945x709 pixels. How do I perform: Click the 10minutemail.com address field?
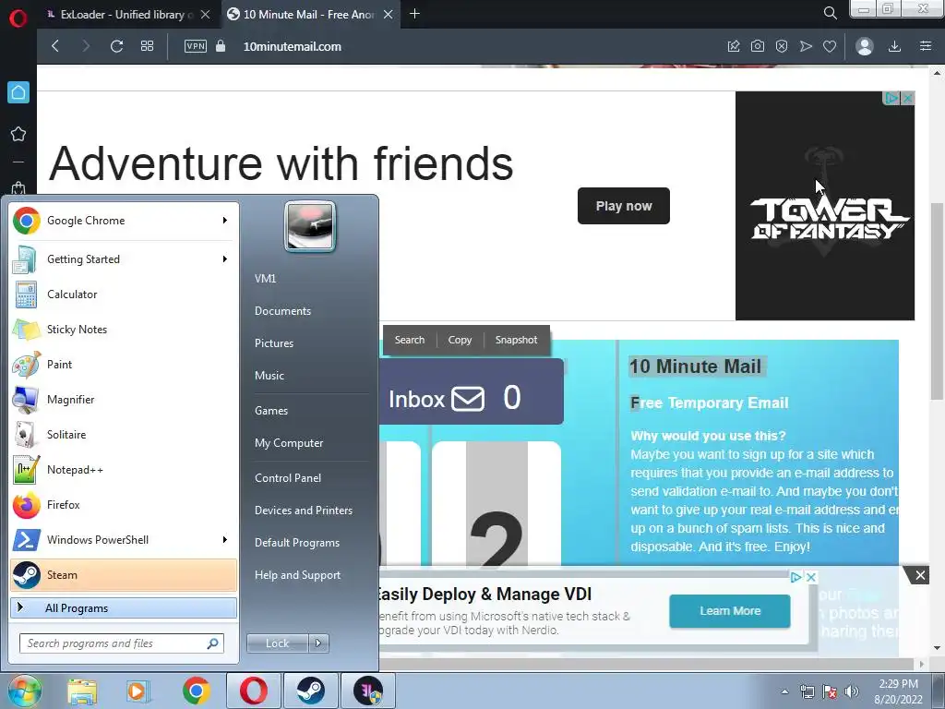(x=293, y=46)
